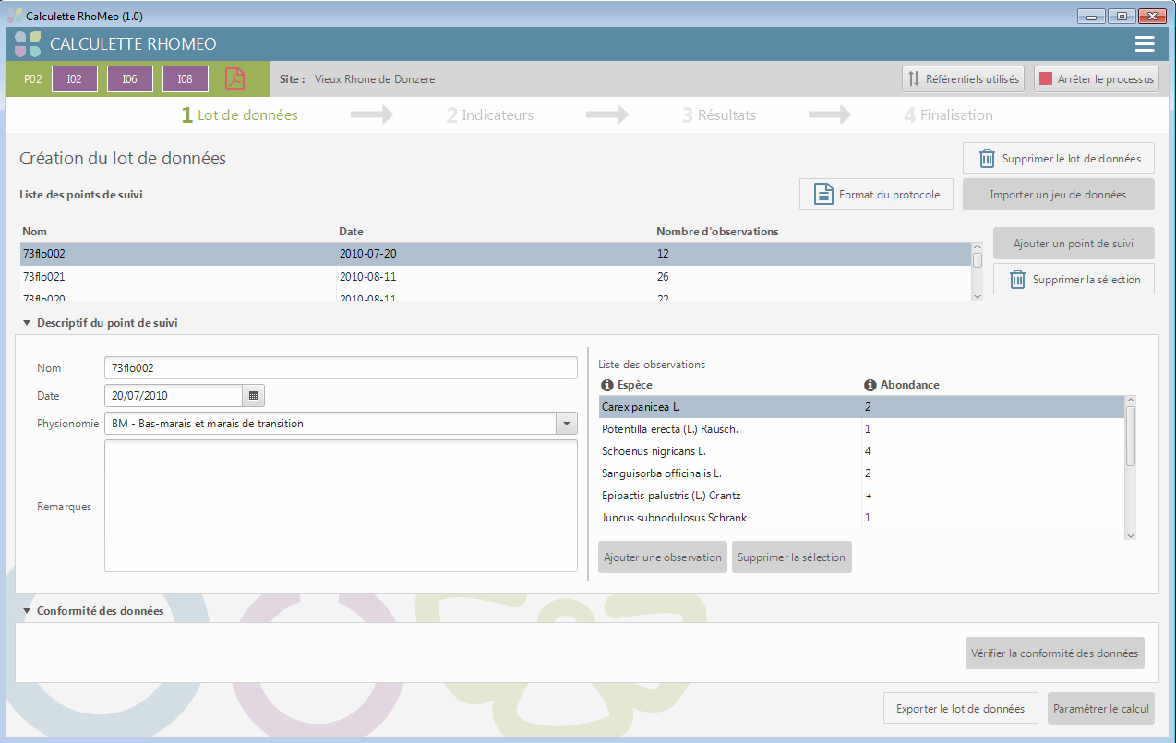
Task: Click Importer un jeu de données
Action: point(1059,195)
